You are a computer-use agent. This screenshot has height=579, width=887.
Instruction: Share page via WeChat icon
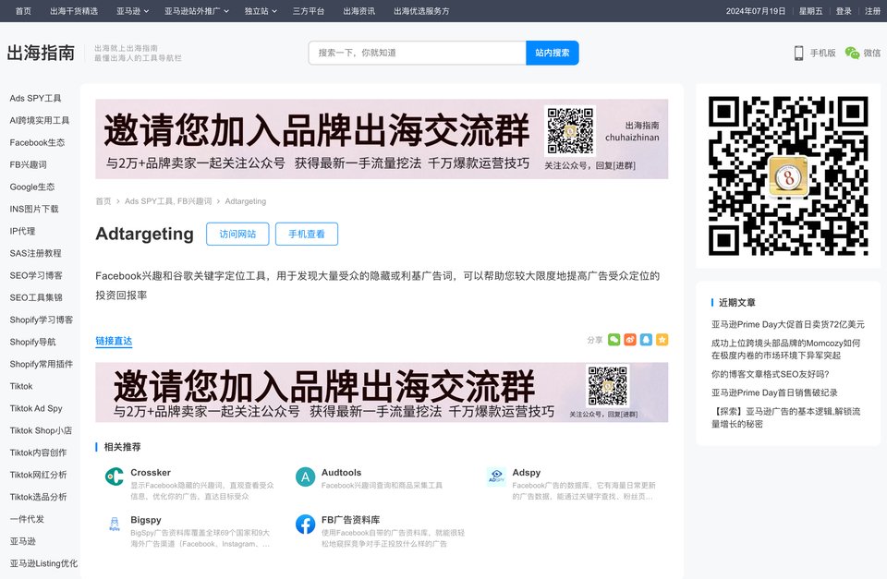pos(614,339)
